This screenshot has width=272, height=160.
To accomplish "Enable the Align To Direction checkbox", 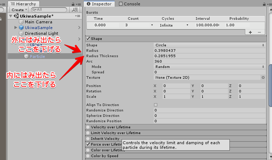I will tap(156, 105).
